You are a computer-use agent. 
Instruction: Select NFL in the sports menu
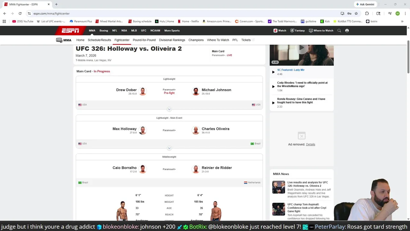point(115,30)
